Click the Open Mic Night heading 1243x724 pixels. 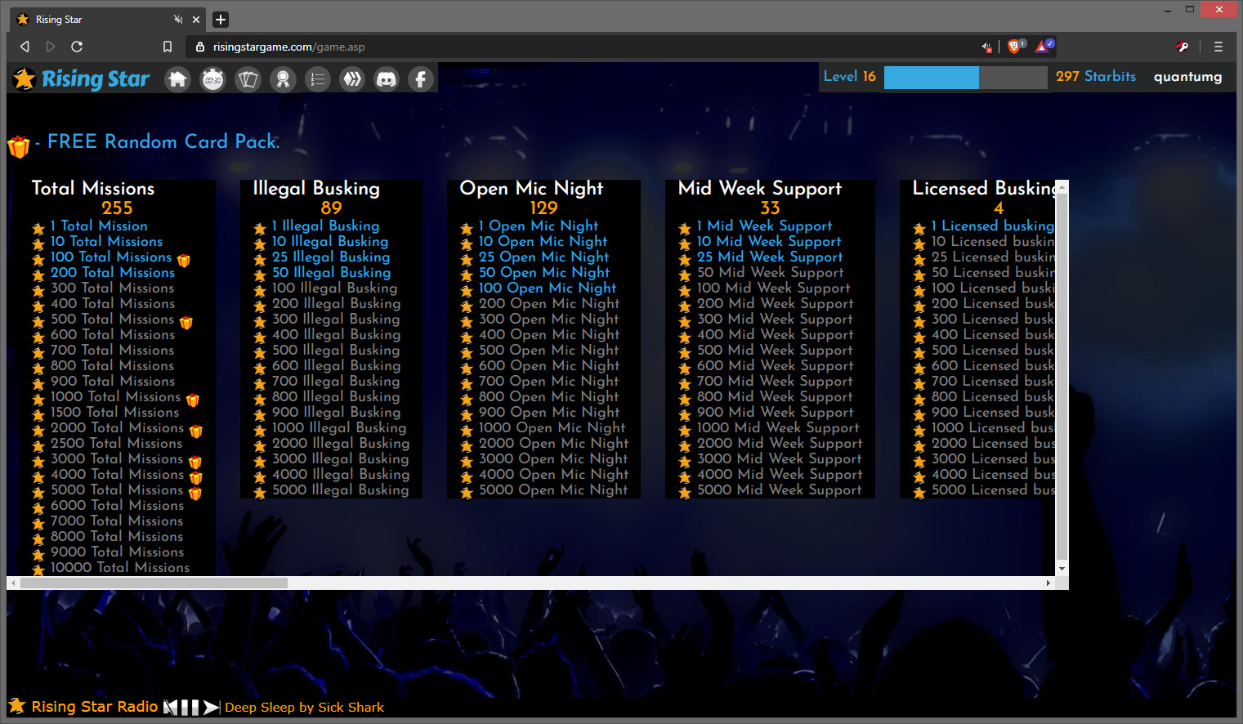pos(531,188)
